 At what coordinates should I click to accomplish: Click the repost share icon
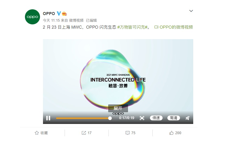click(x=84, y=133)
